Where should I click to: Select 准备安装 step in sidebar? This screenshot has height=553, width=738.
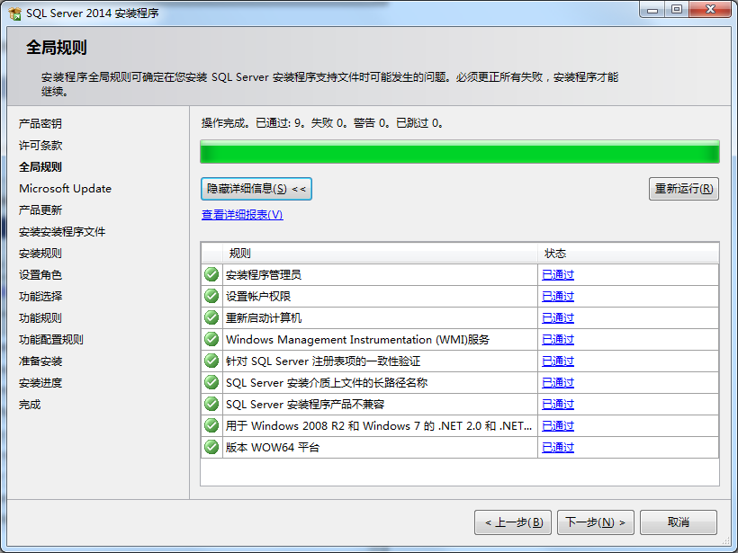[x=40, y=361]
